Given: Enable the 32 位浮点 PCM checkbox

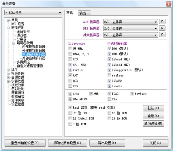Looking at the screenshot, I should tap(70, 118).
